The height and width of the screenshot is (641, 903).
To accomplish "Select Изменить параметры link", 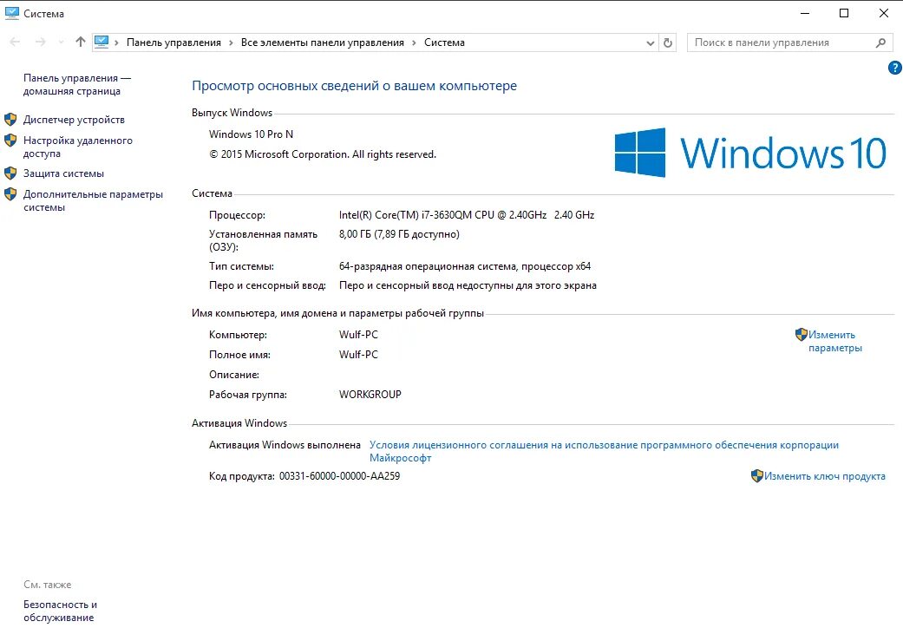I will point(835,342).
